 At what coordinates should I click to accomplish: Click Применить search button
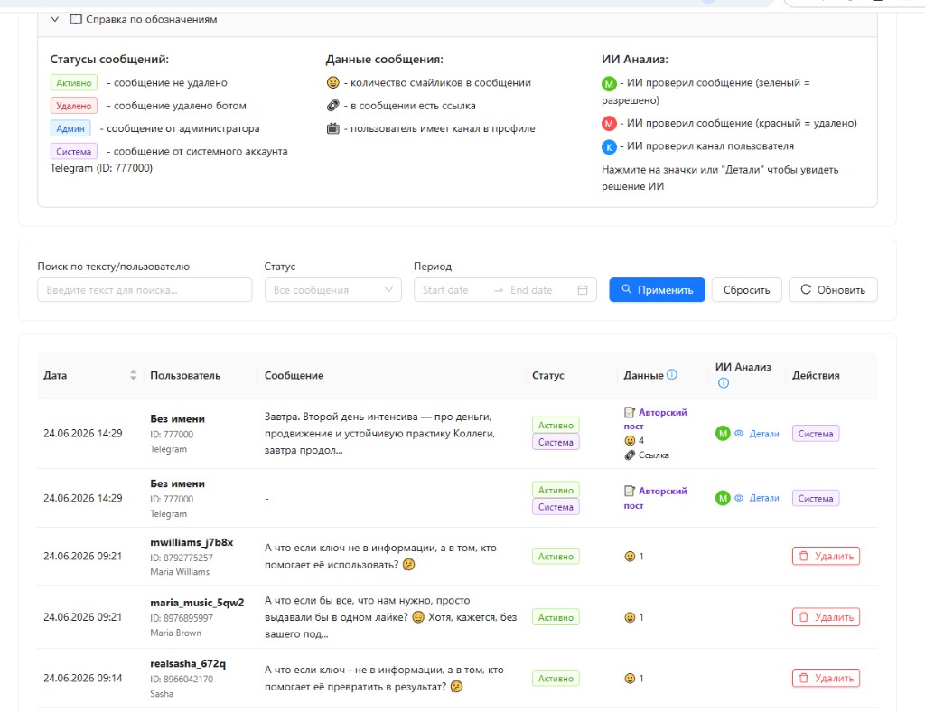(658, 290)
